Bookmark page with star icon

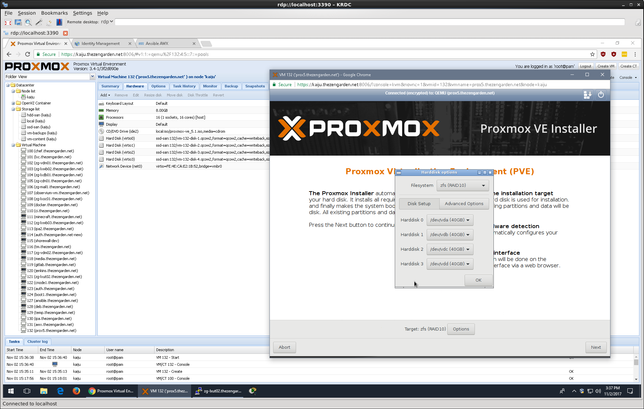(x=592, y=54)
